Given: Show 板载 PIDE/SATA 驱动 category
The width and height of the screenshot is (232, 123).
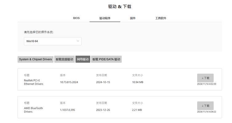Looking at the screenshot, I should click(x=106, y=59).
